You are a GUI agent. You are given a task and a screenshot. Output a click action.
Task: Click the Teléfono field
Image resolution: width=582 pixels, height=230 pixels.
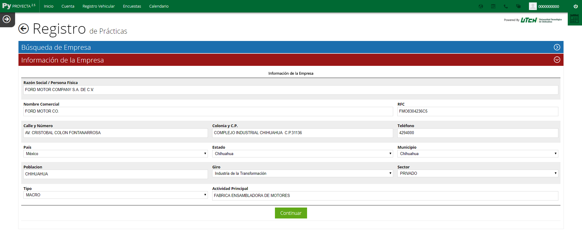coord(478,133)
